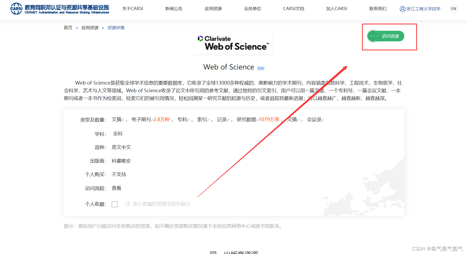Open the CARSI文档 menu item

click(x=294, y=9)
